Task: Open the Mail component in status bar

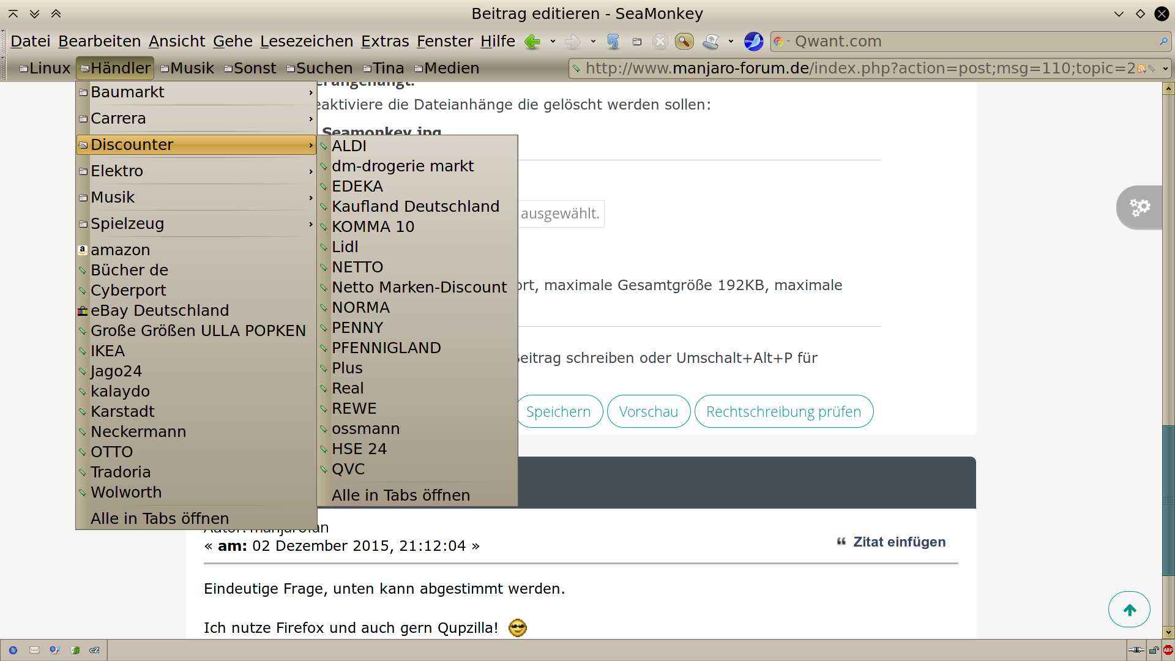Action: (34, 650)
